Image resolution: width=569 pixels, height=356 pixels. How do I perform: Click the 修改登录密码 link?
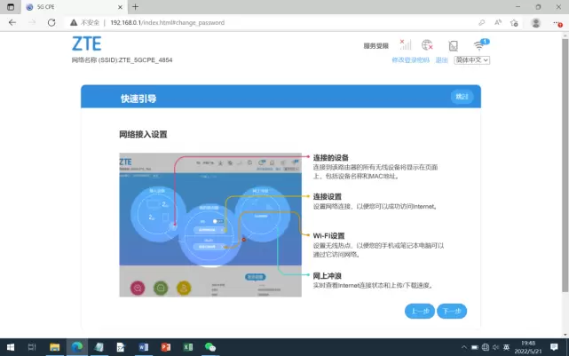click(410, 60)
